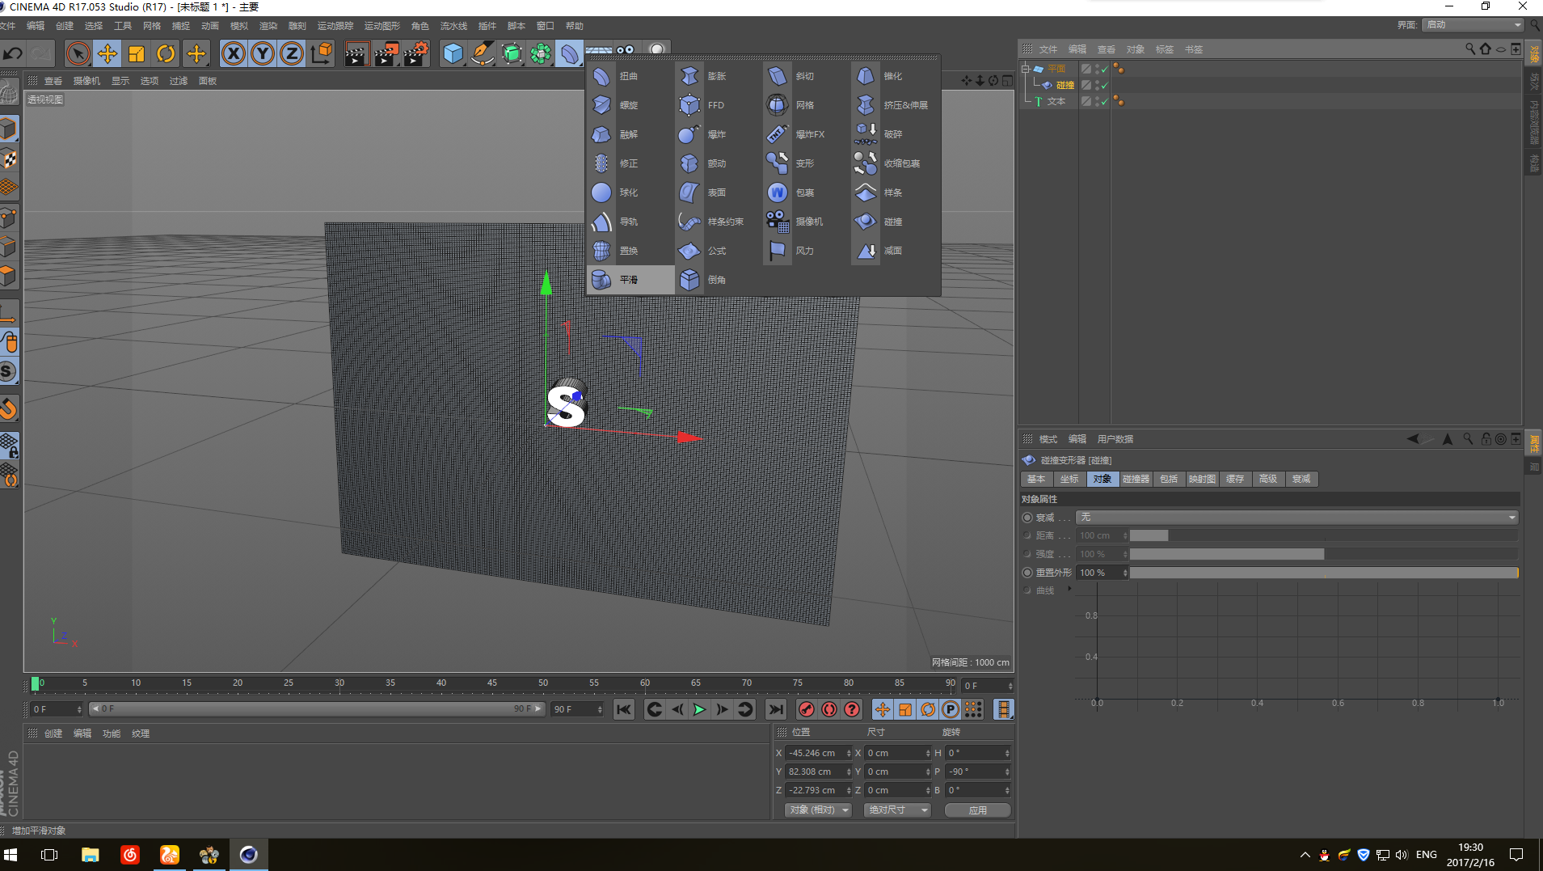Open the cube primitive object tool
Image resolution: width=1543 pixels, height=871 pixels.
point(453,54)
